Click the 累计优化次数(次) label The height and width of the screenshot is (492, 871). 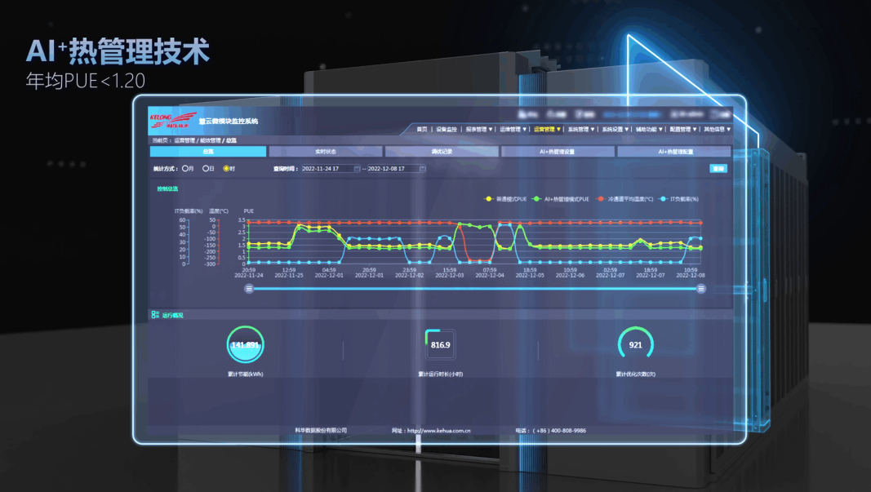(635, 374)
